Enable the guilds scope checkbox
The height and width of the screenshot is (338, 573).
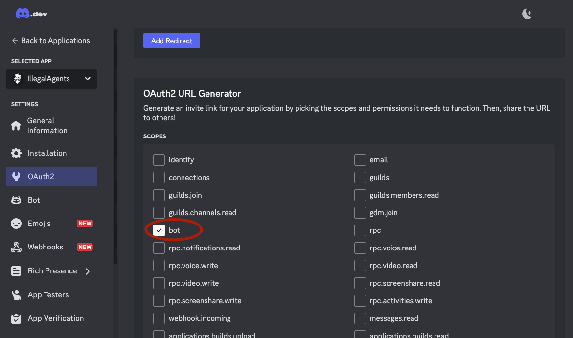[x=360, y=177]
